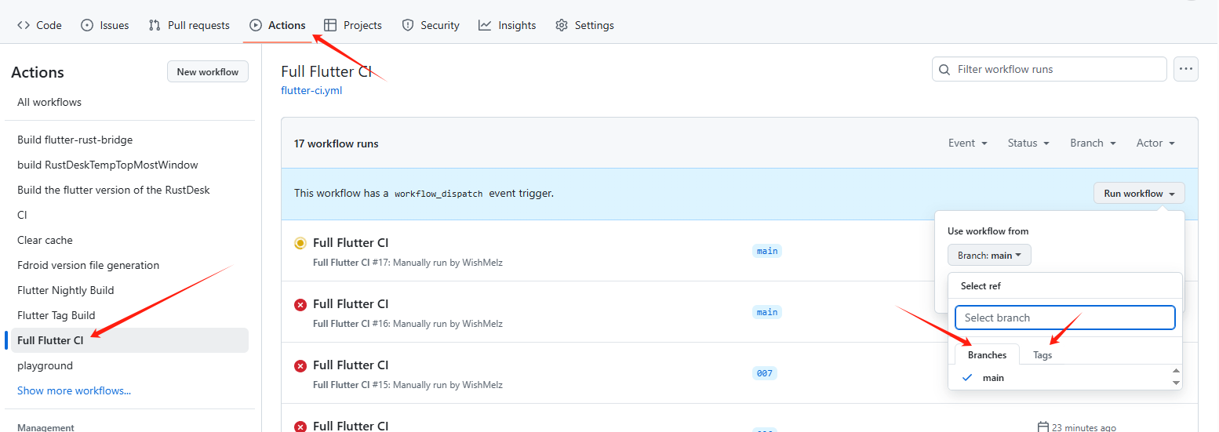Open Full Flutter CI run #17
The height and width of the screenshot is (432, 1219).
[x=351, y=243]
